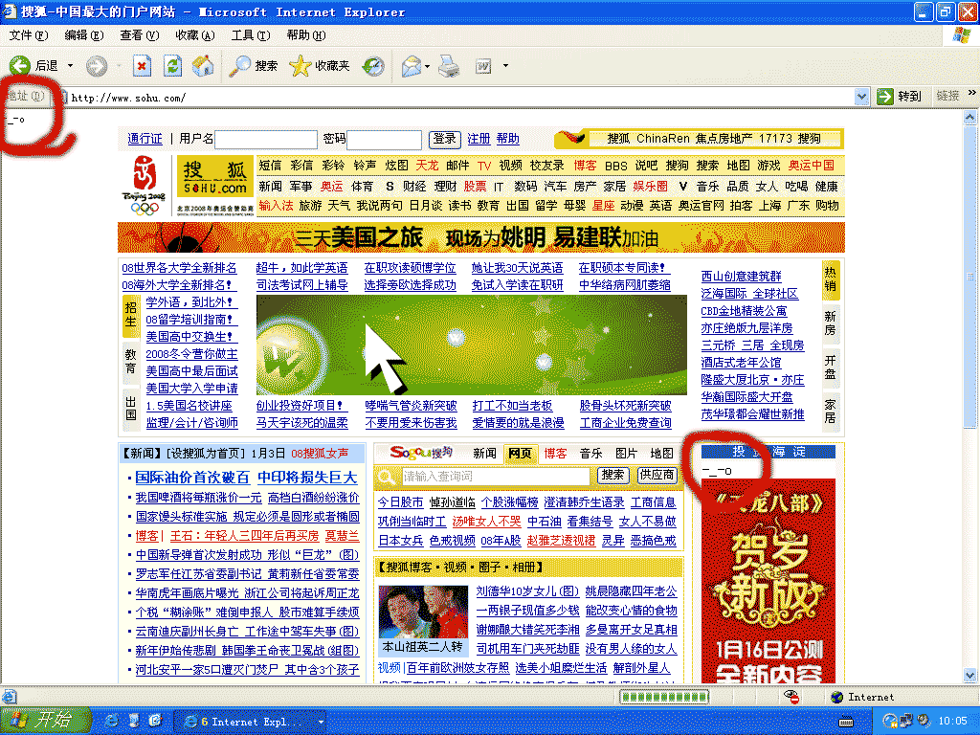Click the Internet zone globe in status bar
980x735 pixels.
click(836, 697)
